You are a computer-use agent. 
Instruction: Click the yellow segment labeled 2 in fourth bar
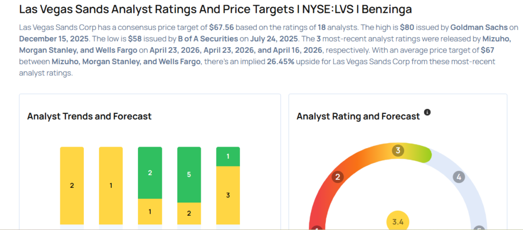pyautogui.click(x=189, y=213)
